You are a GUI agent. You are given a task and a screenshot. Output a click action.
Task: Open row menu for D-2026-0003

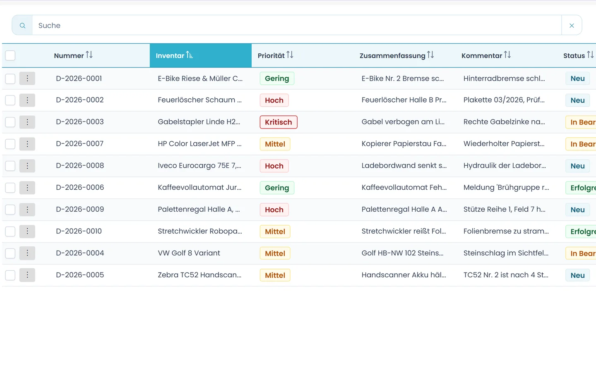pyautogui.click(x=27, y=122)
